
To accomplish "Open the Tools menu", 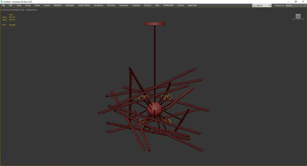I will [19, 5].
